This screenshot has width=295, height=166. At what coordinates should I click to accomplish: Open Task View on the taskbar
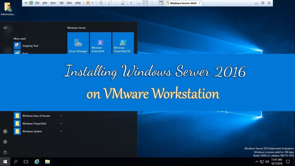[x=26, y=162]
